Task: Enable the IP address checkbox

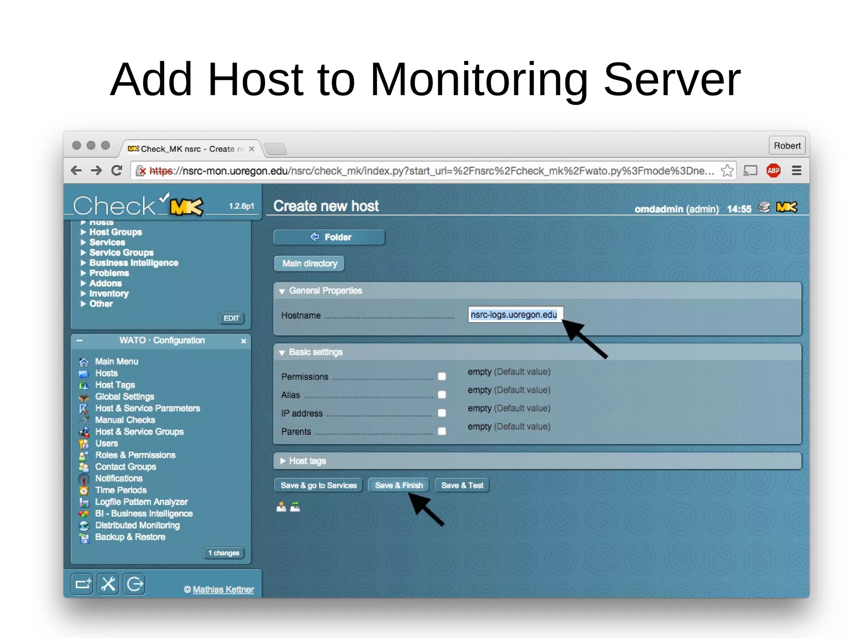Action: (442, 413)
